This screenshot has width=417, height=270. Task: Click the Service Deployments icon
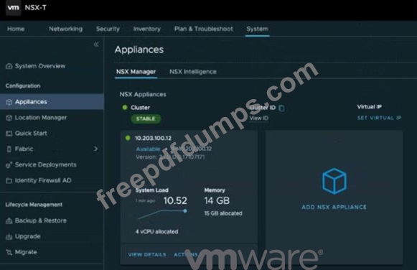9,165
